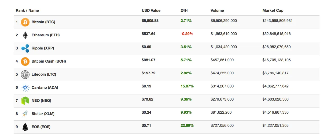Sort by Market Cap column header
327x134 pixels.
point(273,10)
